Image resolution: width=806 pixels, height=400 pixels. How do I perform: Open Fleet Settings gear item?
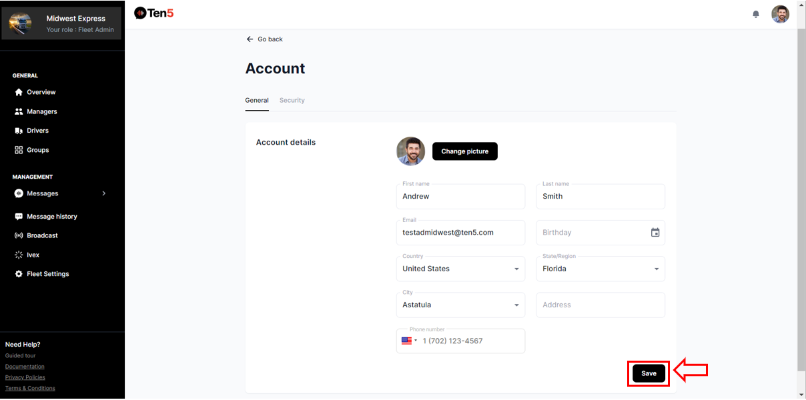(47, 274)
